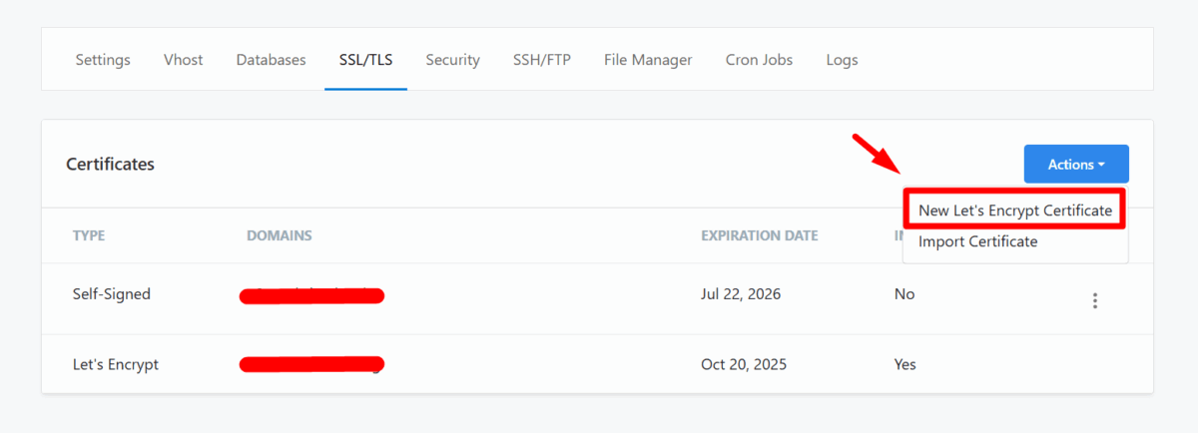Select the SSL/TLS tab
The image size is (1198, 433).
(365, 60)
